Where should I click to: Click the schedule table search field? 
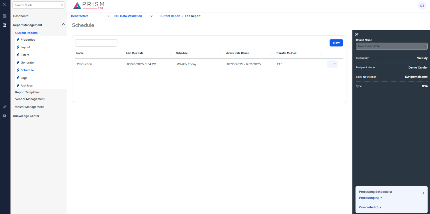[96, 43]
